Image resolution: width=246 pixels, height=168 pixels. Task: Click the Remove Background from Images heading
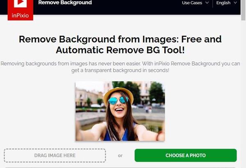coord(120,44)
